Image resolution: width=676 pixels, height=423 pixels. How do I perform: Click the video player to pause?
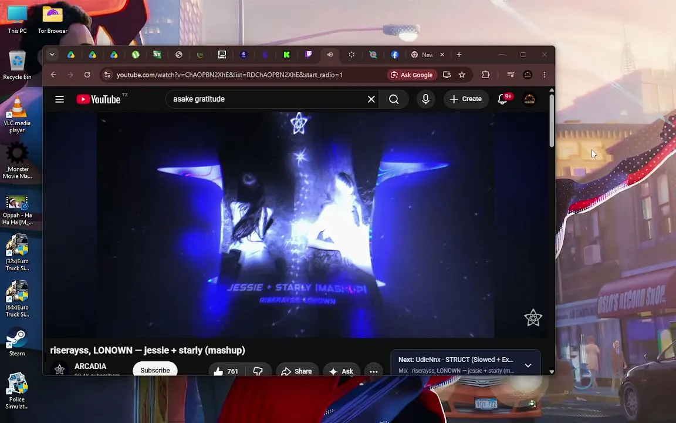click(x=295, y=224)
